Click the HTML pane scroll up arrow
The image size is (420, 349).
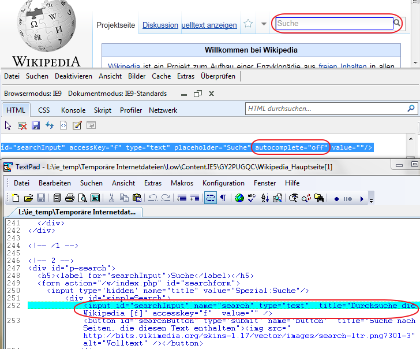tap(411, 139)
